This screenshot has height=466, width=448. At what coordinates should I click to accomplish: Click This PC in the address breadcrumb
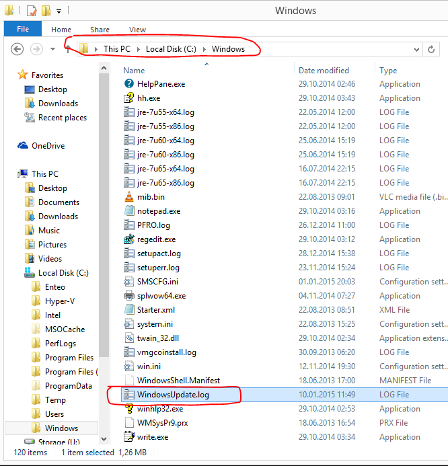[117, 49]
